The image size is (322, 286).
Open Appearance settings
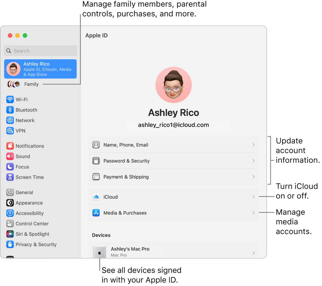pos(29,203)
